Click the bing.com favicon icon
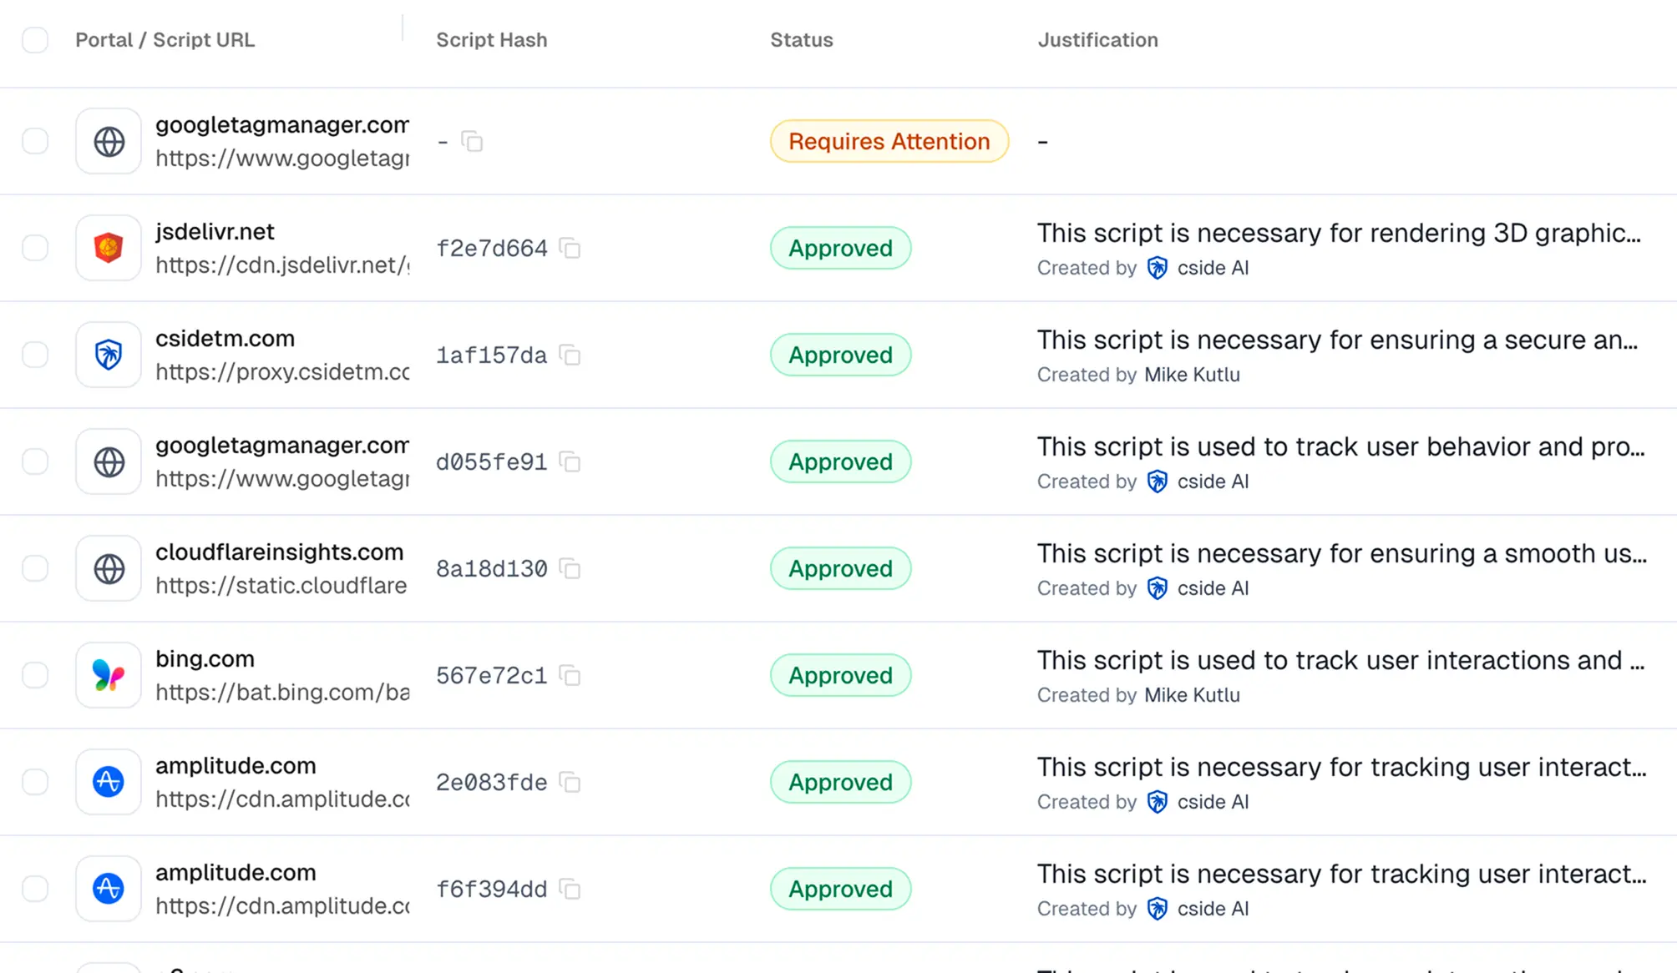This screenshot has width=1677, height=973. pyautogui.click(x=108, y=675)
